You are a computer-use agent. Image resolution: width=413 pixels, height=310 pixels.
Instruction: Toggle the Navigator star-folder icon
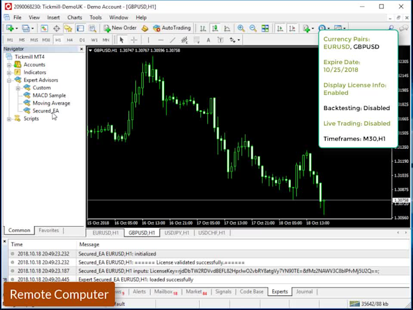[x=68, y=28]
